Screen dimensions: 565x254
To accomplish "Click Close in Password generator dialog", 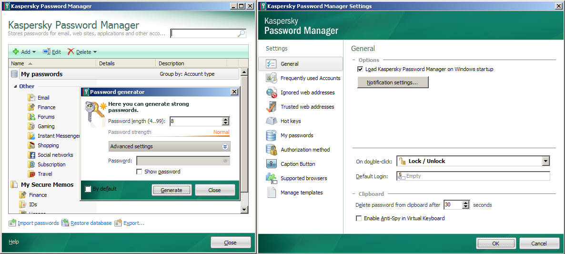I will pos(215,190).
